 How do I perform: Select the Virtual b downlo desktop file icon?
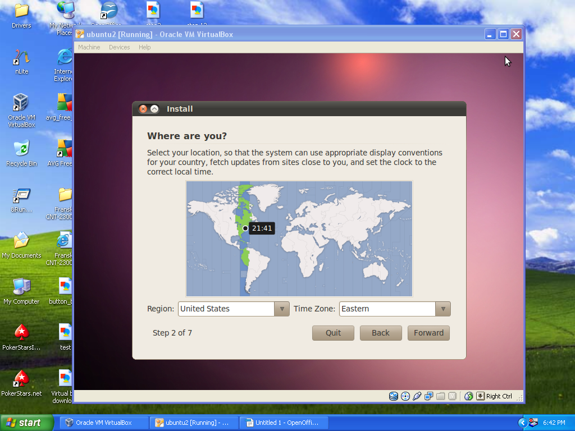point(62,387)
